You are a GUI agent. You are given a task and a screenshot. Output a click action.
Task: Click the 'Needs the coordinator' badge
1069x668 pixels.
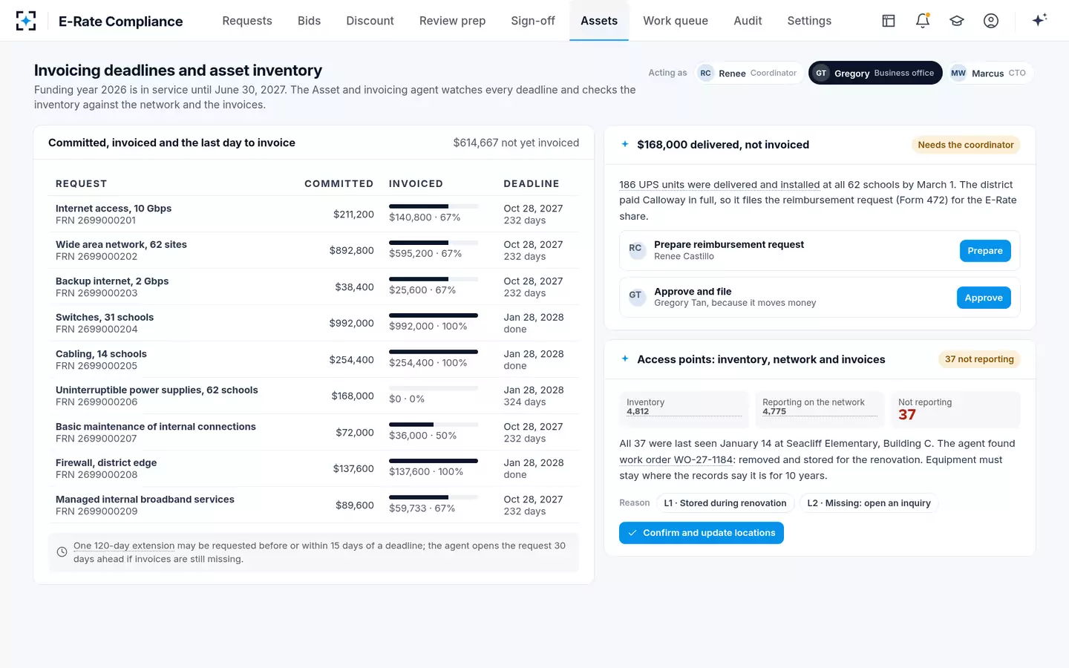pyautogui.click(x=966, y=145)
